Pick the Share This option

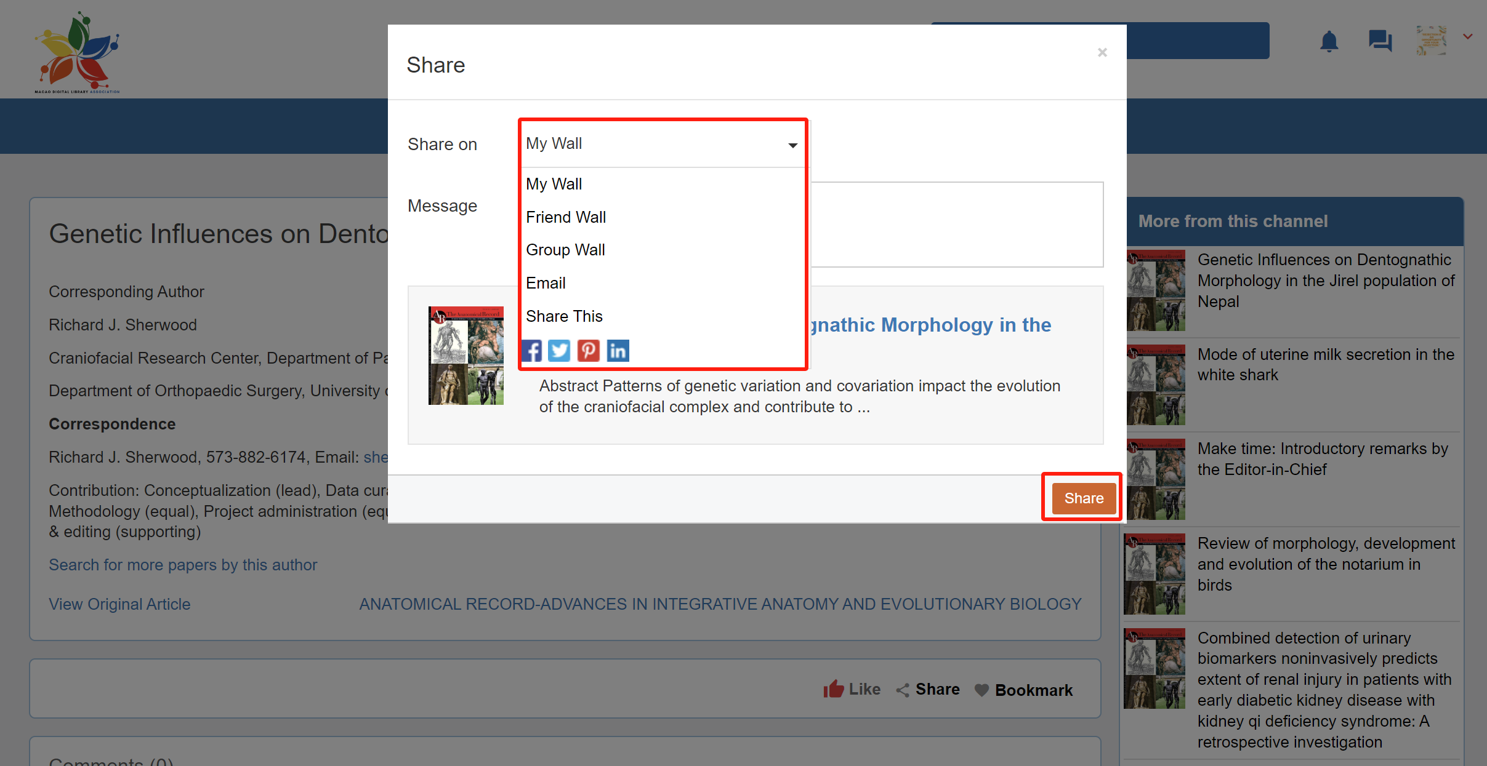(564, 316)
